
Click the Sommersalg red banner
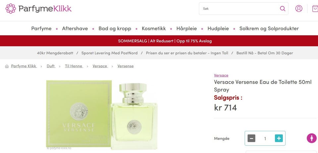[159, 41]
